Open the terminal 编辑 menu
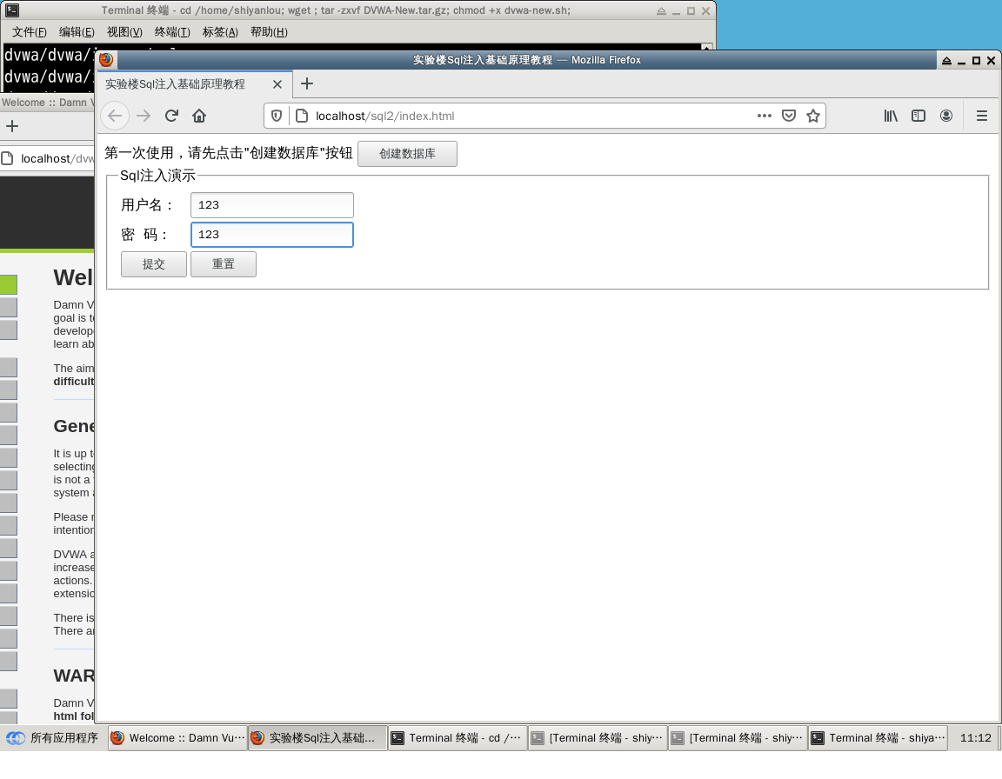The width and height of the screenshot is (1002, 779). (77, 32)
